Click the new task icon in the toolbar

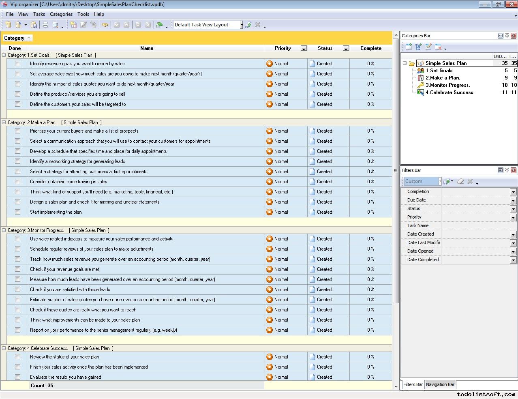click(73, 25)
